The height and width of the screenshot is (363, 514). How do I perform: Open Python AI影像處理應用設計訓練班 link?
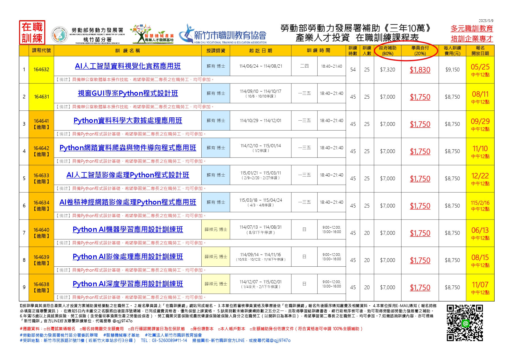coord(128,256)
